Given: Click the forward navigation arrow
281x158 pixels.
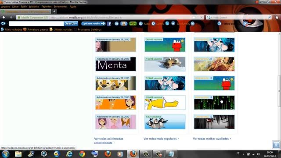Looking at the screenshot, I should (11, 18).
